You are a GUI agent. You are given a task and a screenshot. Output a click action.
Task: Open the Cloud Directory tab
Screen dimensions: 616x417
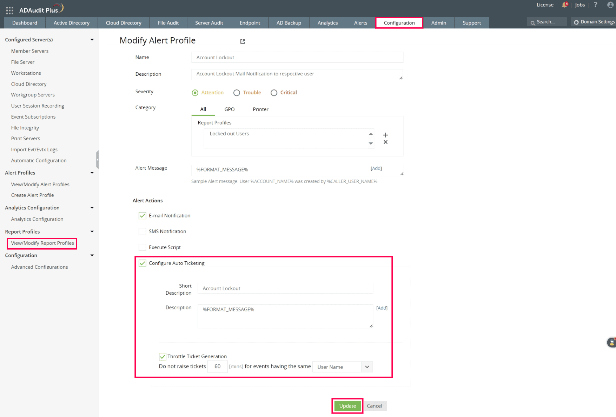[124, 23]
